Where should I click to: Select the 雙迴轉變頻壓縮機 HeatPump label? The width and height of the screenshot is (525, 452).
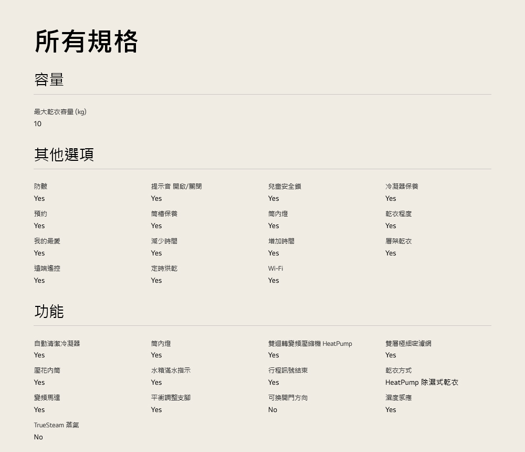point(310,344)
